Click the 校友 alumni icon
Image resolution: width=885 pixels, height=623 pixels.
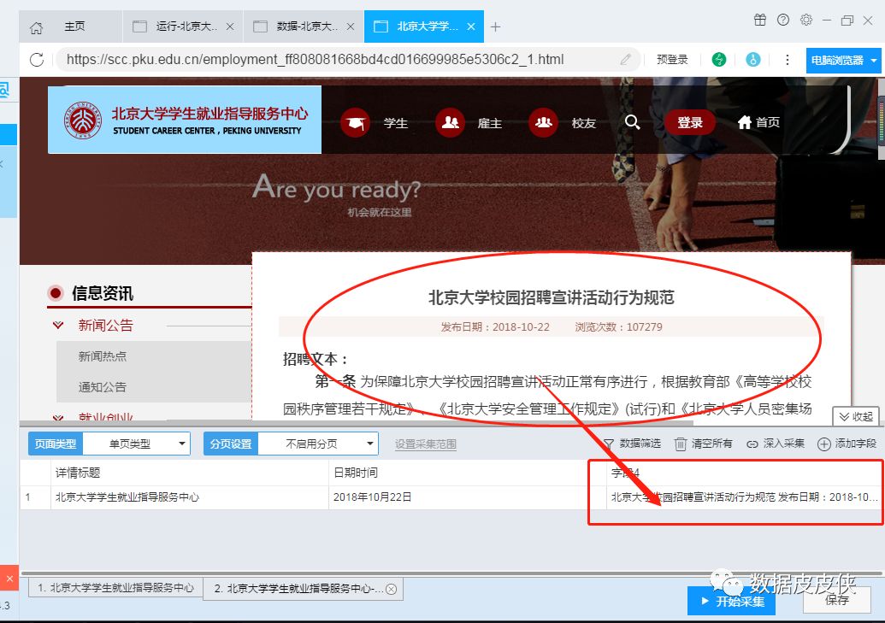543,122
